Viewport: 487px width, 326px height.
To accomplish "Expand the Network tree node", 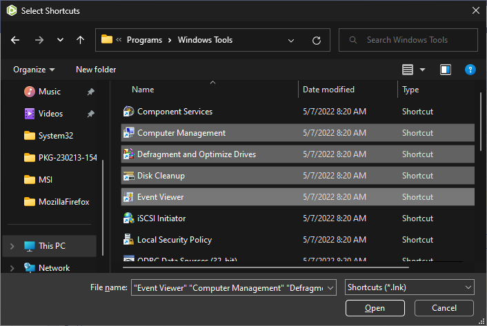I will (x=12, y=268).
